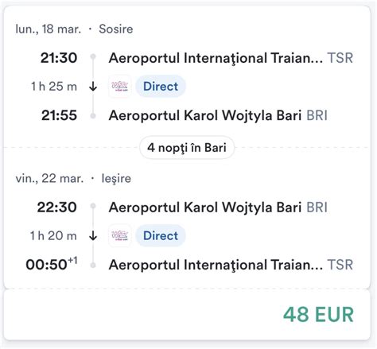Select the TSR code on the outbound departure

click(340, 58)
